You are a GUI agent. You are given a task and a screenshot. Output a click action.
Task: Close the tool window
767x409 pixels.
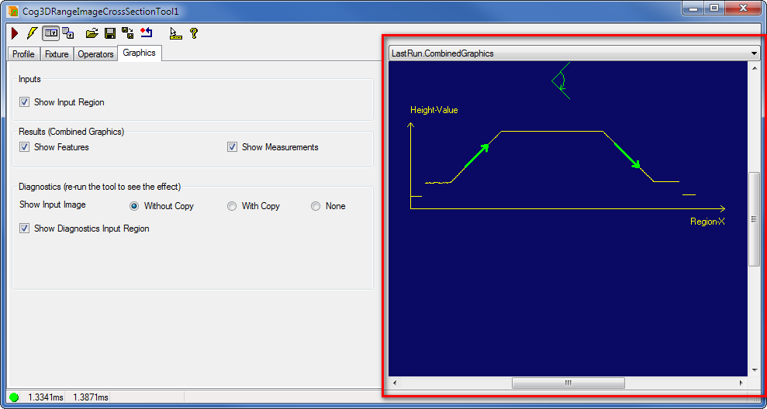tap(743, 8)
